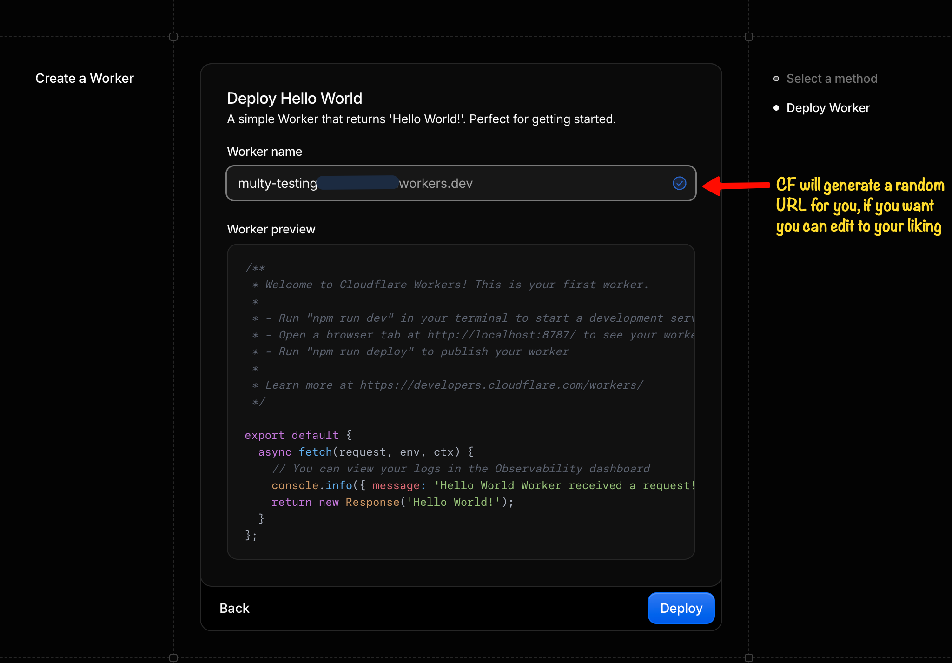Click the 'npm run deploy' comment line

pyautogui.click(x=410, y=351)
